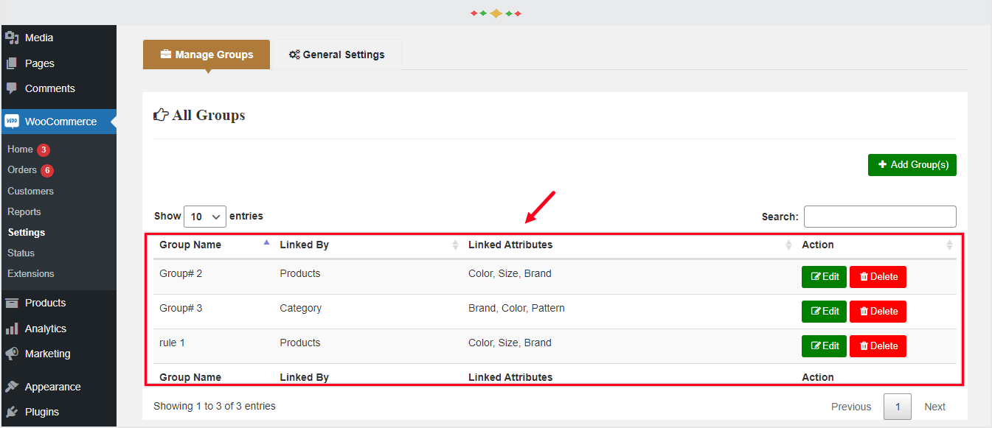Click the Add Group(s) button
The width and height of the screenshot is (992, 428).
pyautogui.click(x=912, y=165)
